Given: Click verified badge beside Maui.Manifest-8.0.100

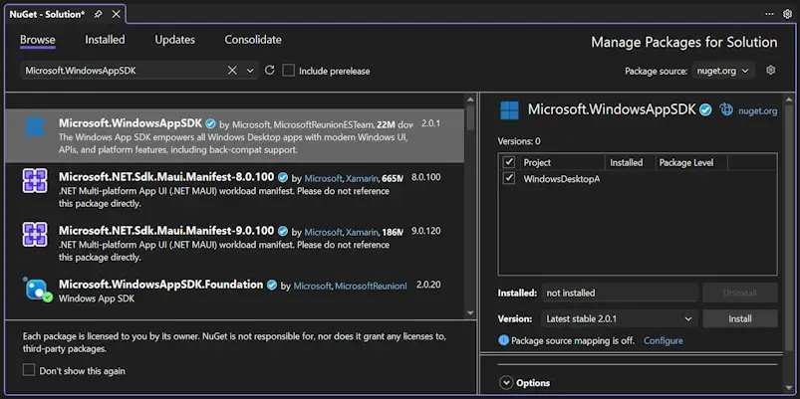Looking at the screenshot, I should tap(283, 177).
